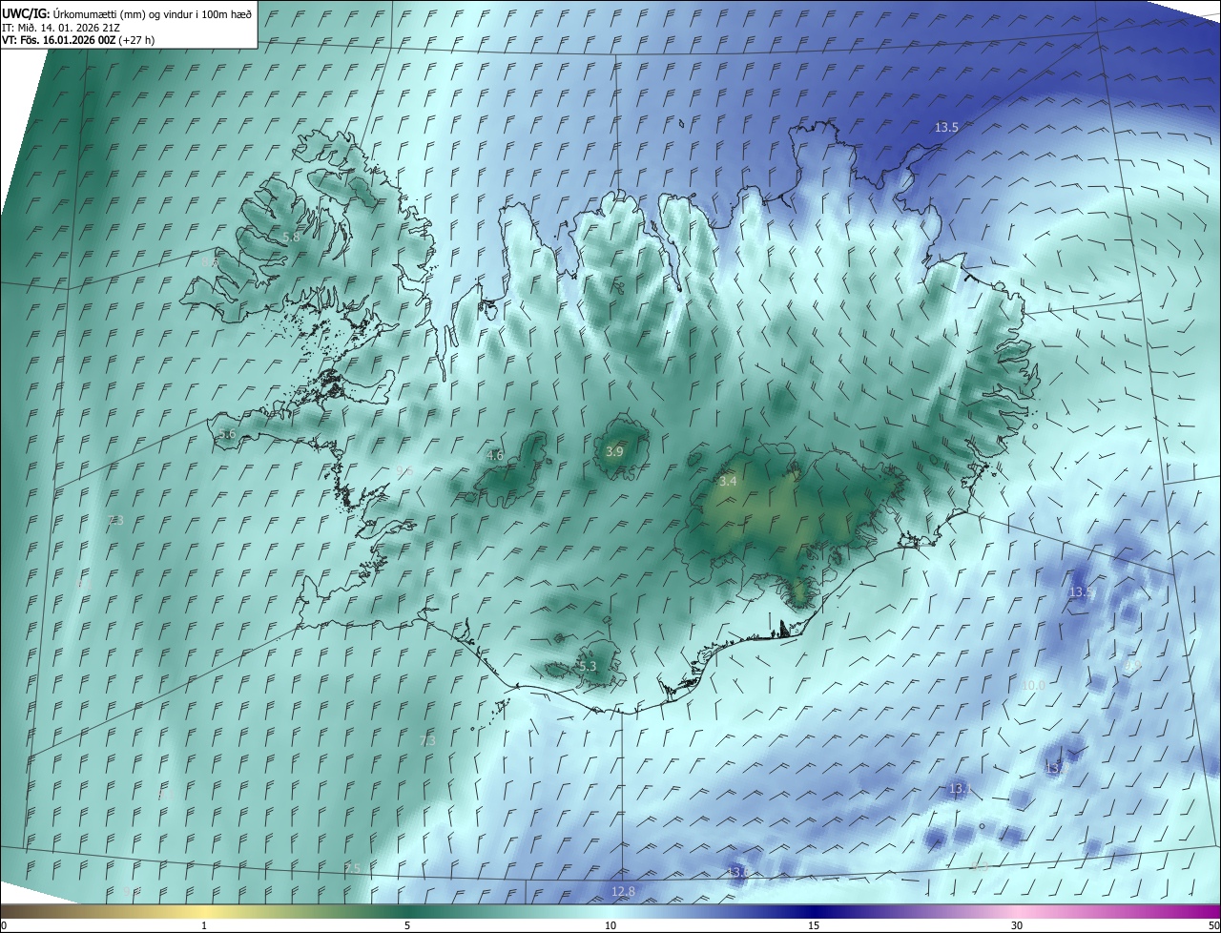Click the valid time "VT: Fös. 16.01.2026 00Z"
Screen dimensions: 1221x933
pyautogui.click(x=59, y=40)
